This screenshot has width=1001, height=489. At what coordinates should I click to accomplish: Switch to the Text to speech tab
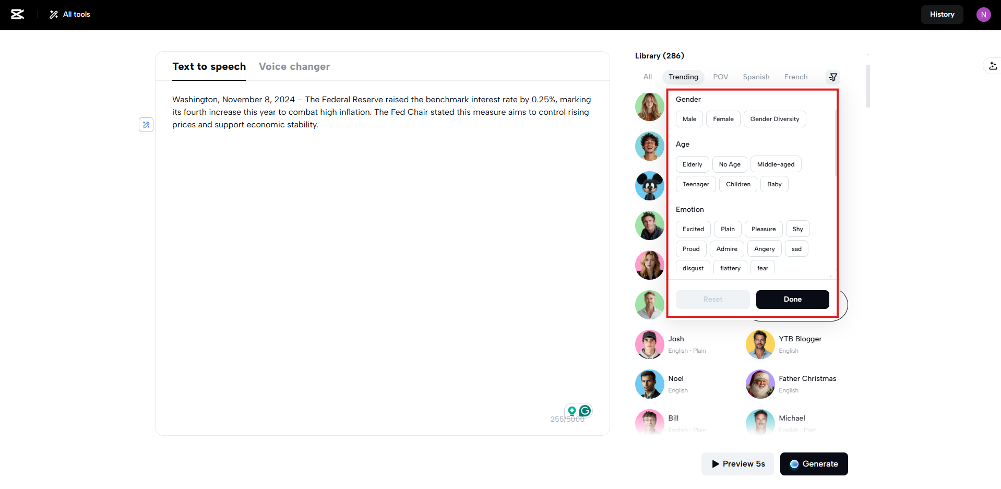tap(209, 67)
